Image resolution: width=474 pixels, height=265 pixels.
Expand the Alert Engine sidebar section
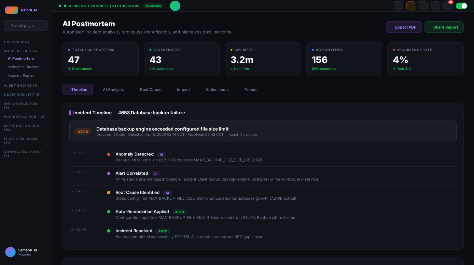tap(21, 85)
